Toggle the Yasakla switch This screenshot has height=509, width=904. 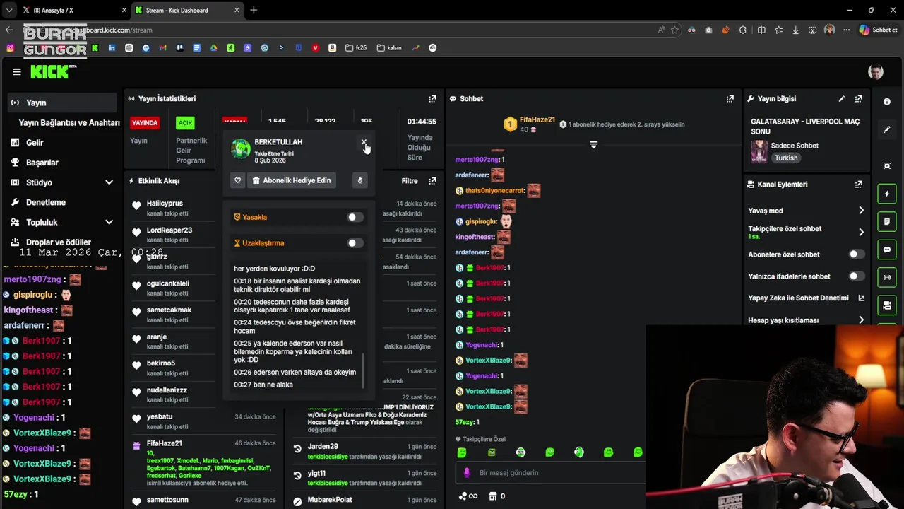point(355,217)
